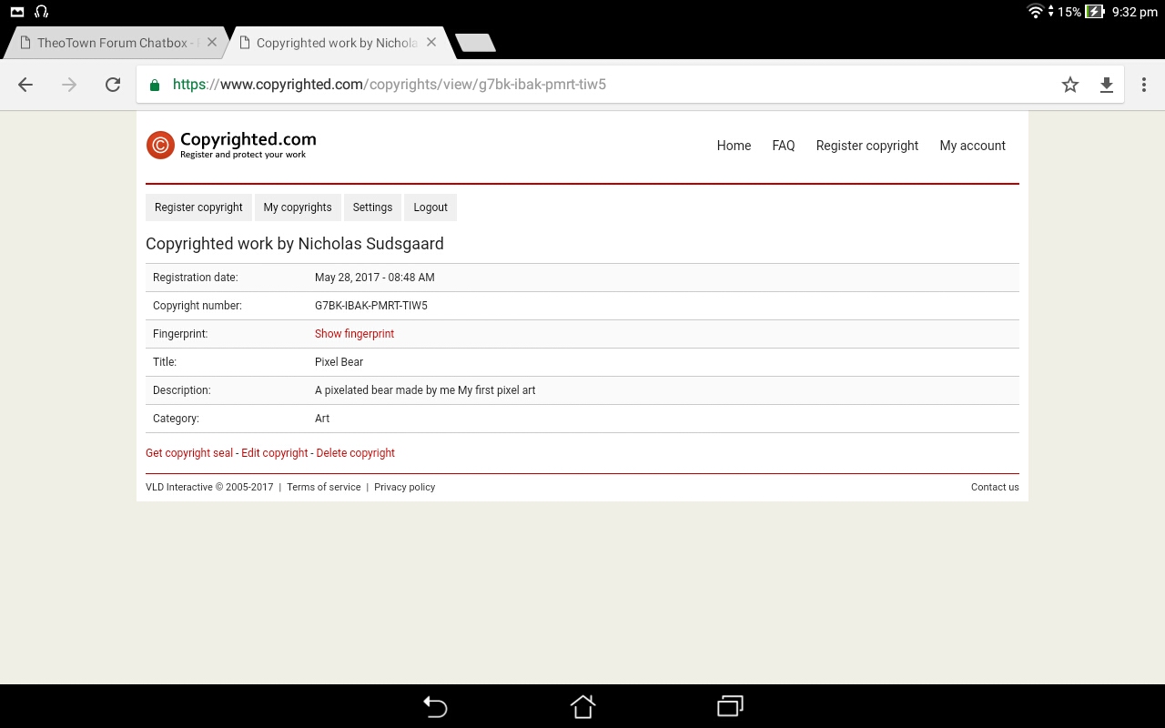Screen dimensions: 1165x728
Task: Click the registration date May 28, 2017 - 08:48 AM
Action: pyautogui.click(x=375, y=278)
